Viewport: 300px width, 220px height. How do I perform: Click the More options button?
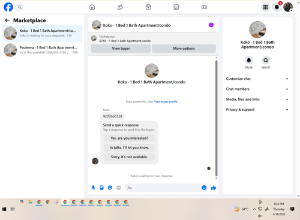pos(184,49)
